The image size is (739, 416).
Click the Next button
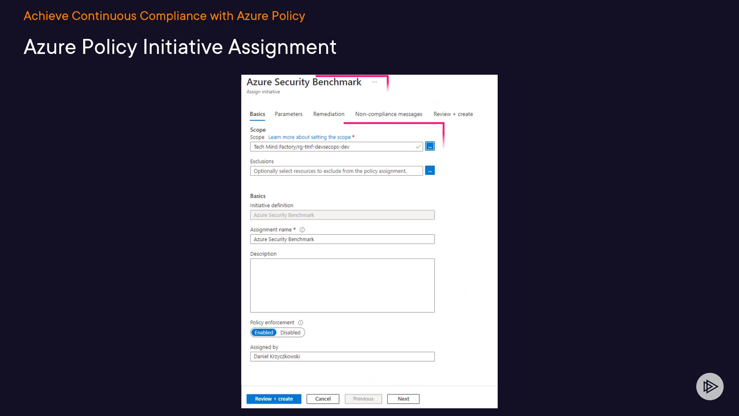(x=403, y=399)
